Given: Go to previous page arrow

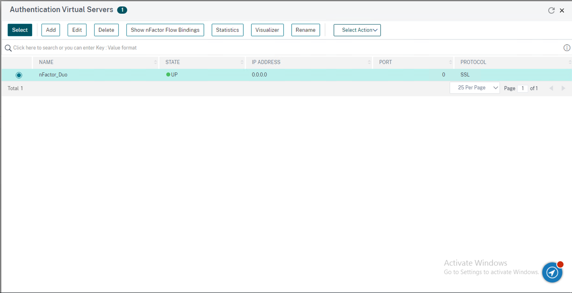Looking at the screenshot, I should pos(551,88).
